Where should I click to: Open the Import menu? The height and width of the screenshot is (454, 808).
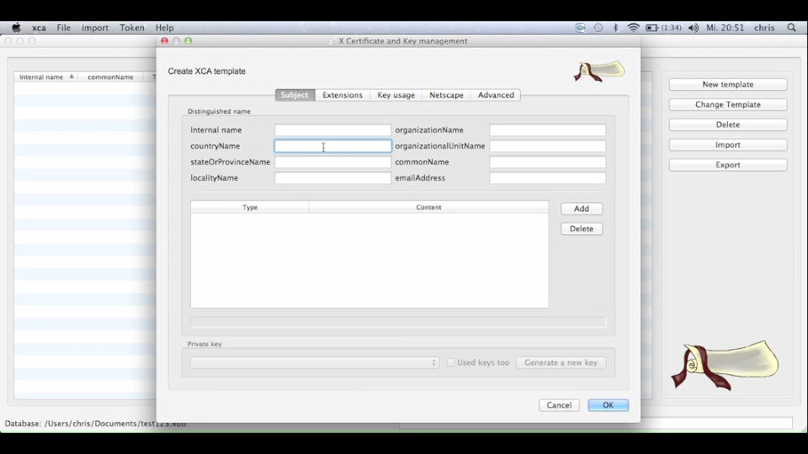(95, 28)
